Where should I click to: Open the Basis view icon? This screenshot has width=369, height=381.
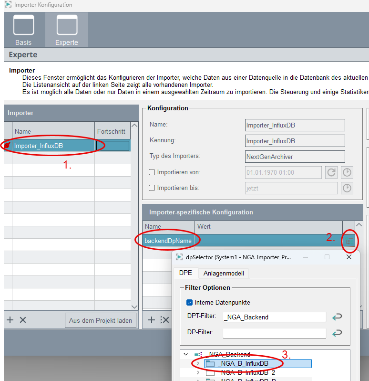(23, 25)
